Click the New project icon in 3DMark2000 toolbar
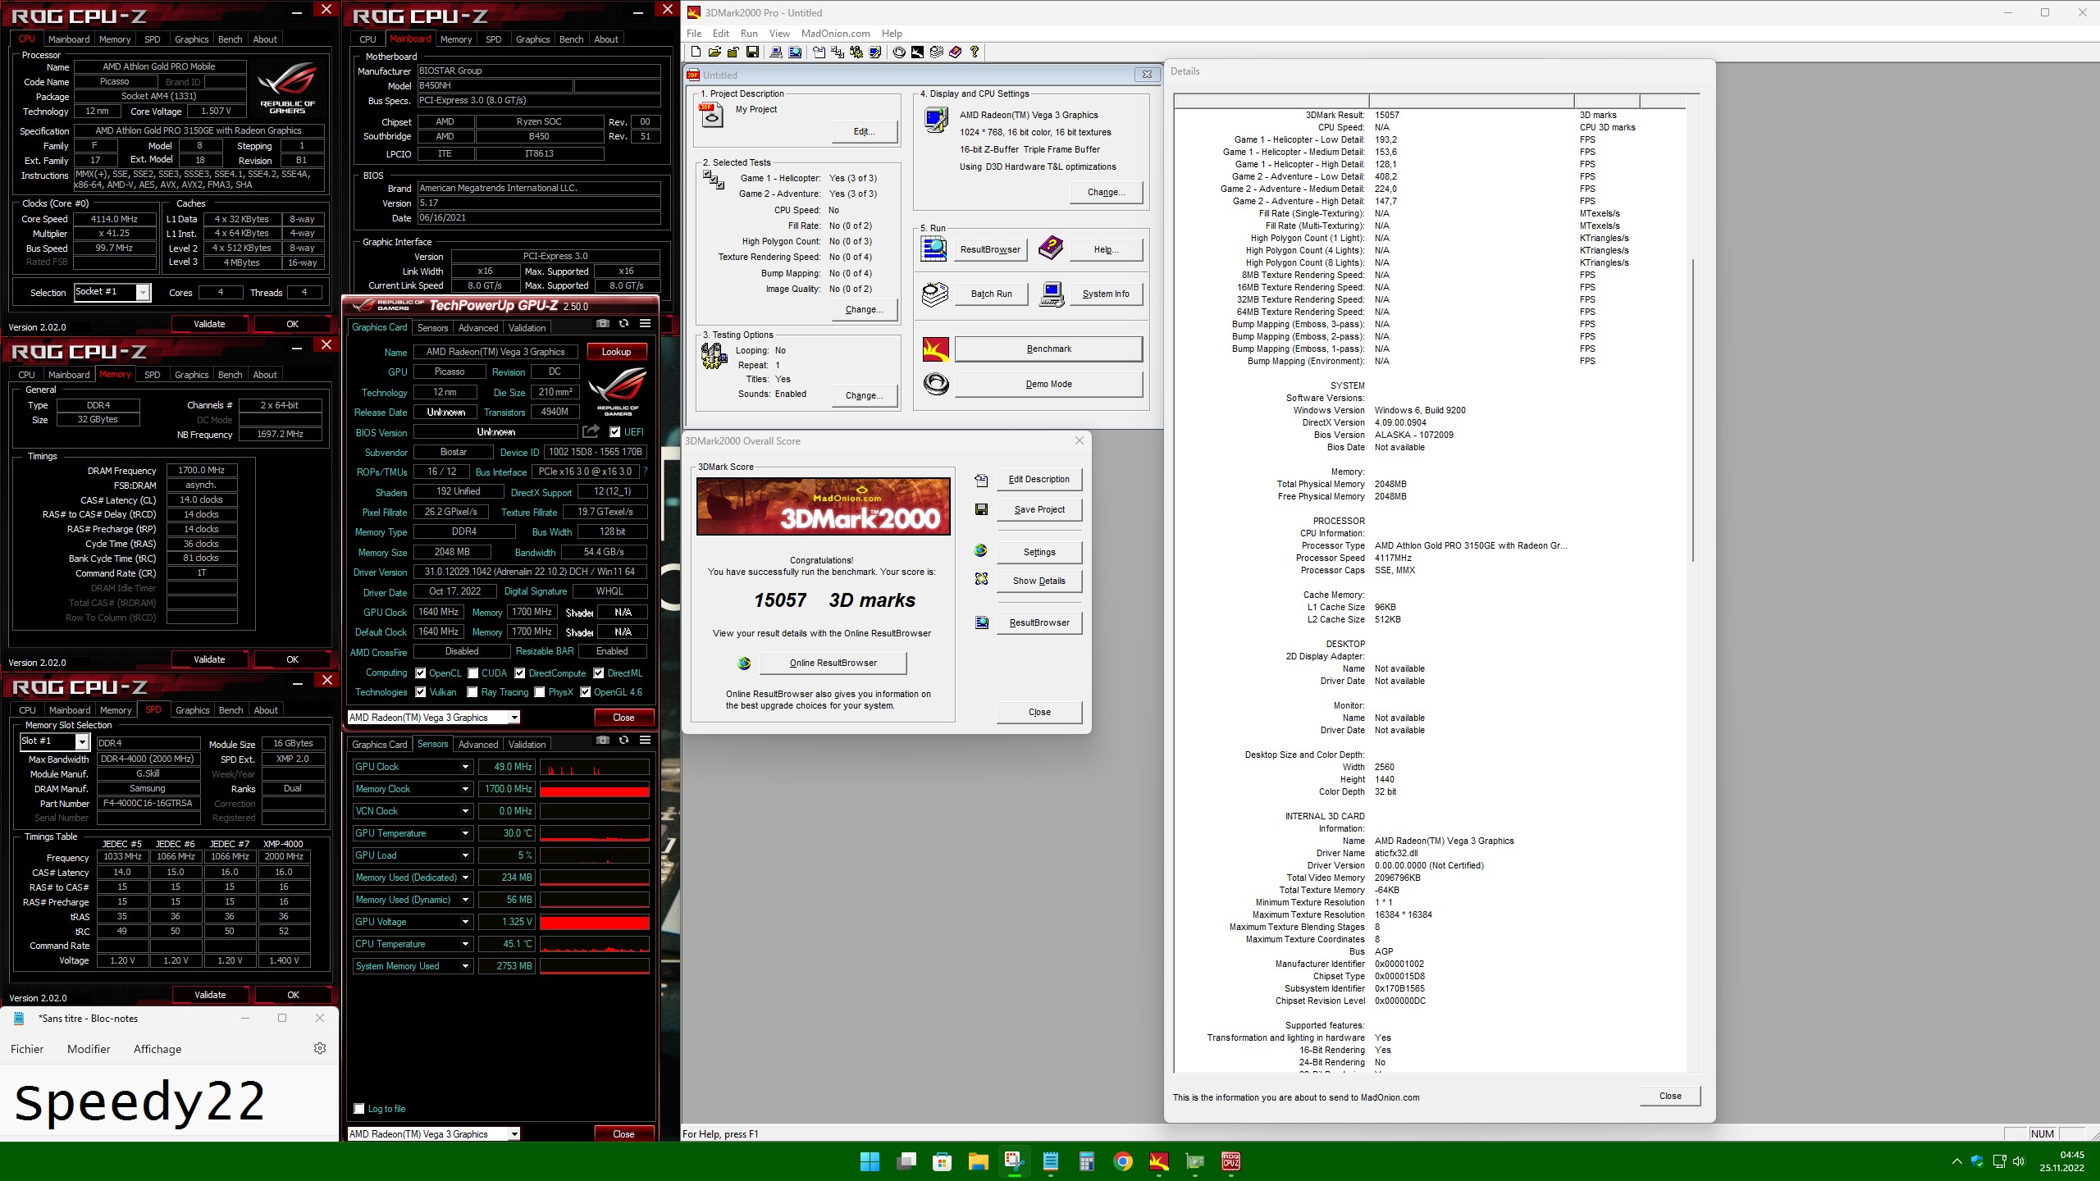The width and height of the screenshot is (2100, 1181). 696,52
